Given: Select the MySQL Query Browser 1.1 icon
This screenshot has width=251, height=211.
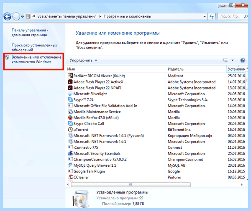Looking at the screenshot, I should [x=70, y=165].
